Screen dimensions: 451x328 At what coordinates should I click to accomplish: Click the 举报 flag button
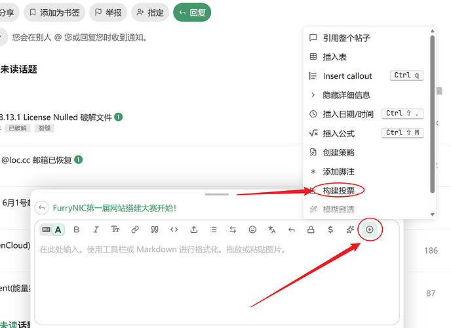pos(108,12)
